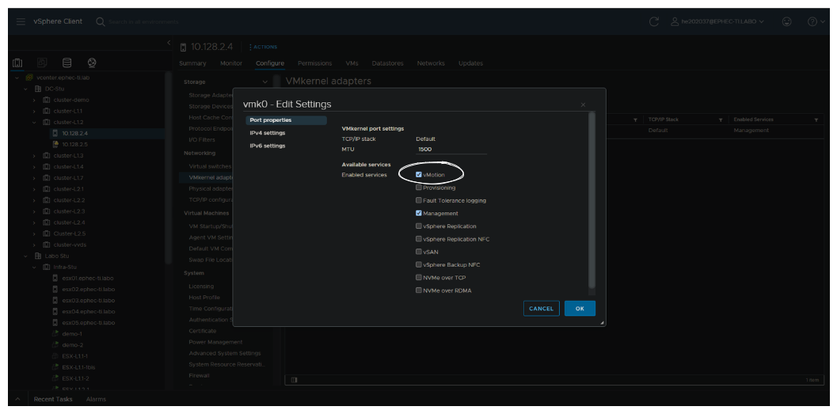This screenshot has width=837, height=414.
Task: Open the Permissions tab
Action: [x=315, y=63]
